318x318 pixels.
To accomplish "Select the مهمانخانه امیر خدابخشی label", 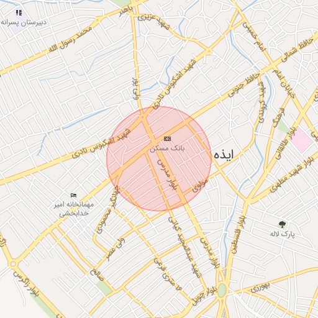I will click(x=74, y=209).
